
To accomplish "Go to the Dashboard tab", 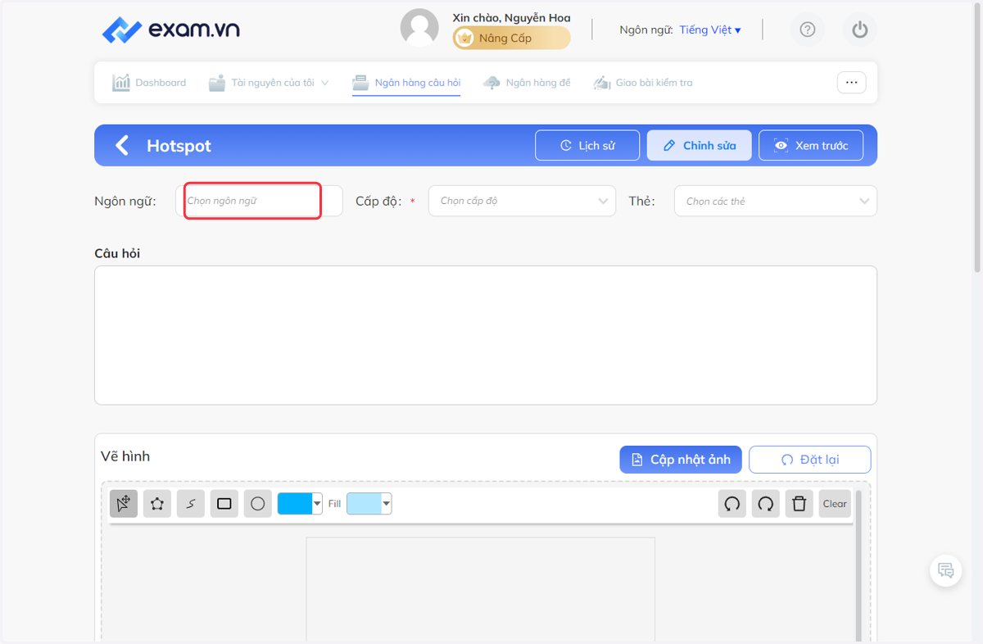I will 149,83.
